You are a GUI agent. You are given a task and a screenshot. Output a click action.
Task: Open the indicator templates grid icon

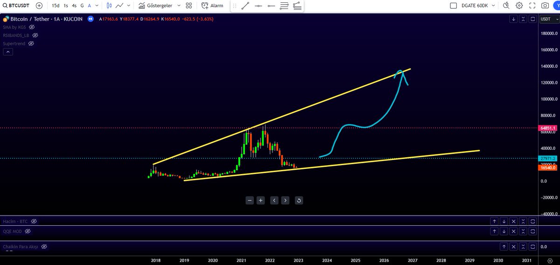point(189,6)
